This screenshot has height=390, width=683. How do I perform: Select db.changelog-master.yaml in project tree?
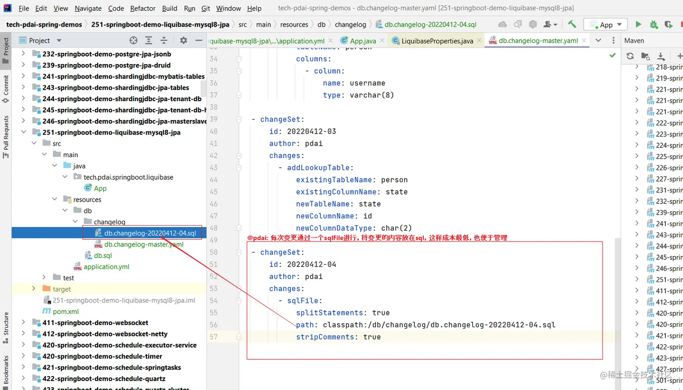[x=144, y=244]
